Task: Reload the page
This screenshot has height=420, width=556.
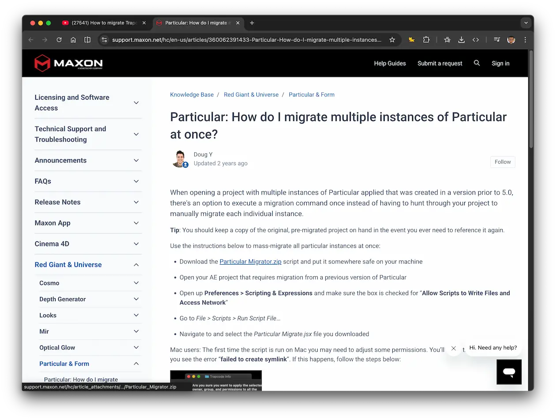Action: (59, 40)
